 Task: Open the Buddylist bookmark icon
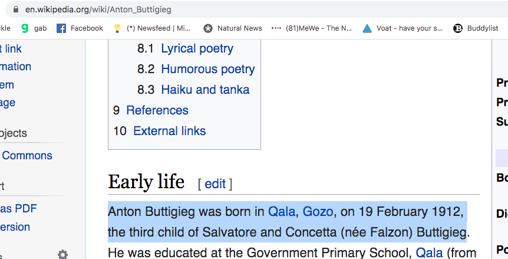[458, 28]
